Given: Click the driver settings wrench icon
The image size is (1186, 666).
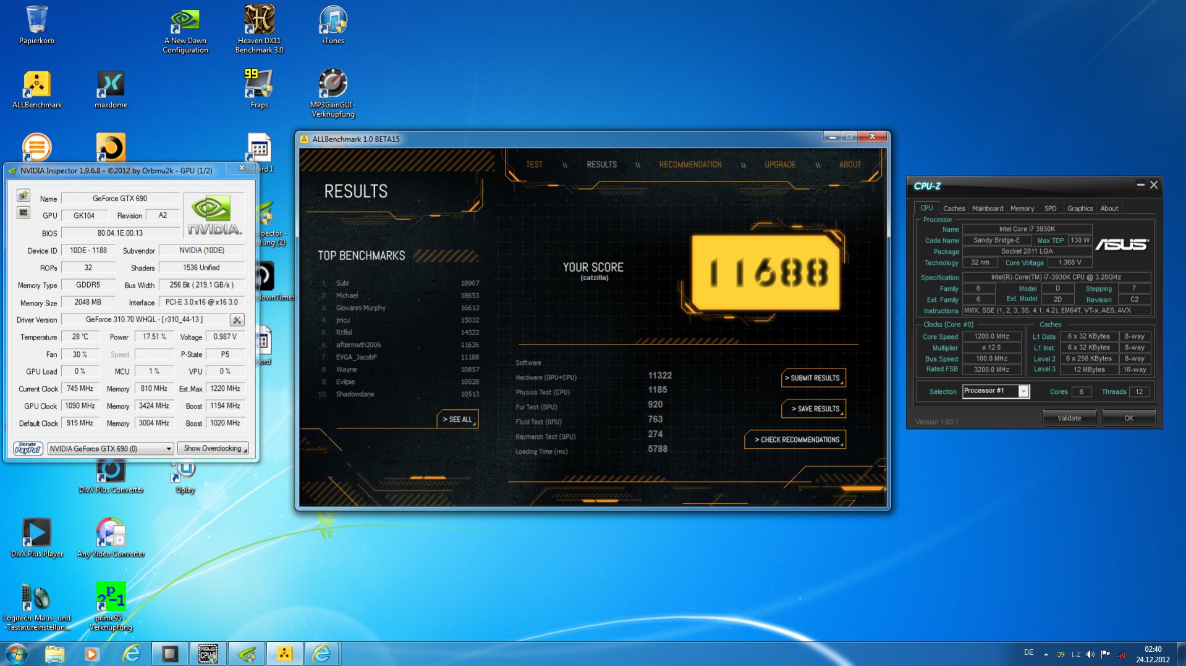Looking at the screenshot, I should (x=237, y=320).
